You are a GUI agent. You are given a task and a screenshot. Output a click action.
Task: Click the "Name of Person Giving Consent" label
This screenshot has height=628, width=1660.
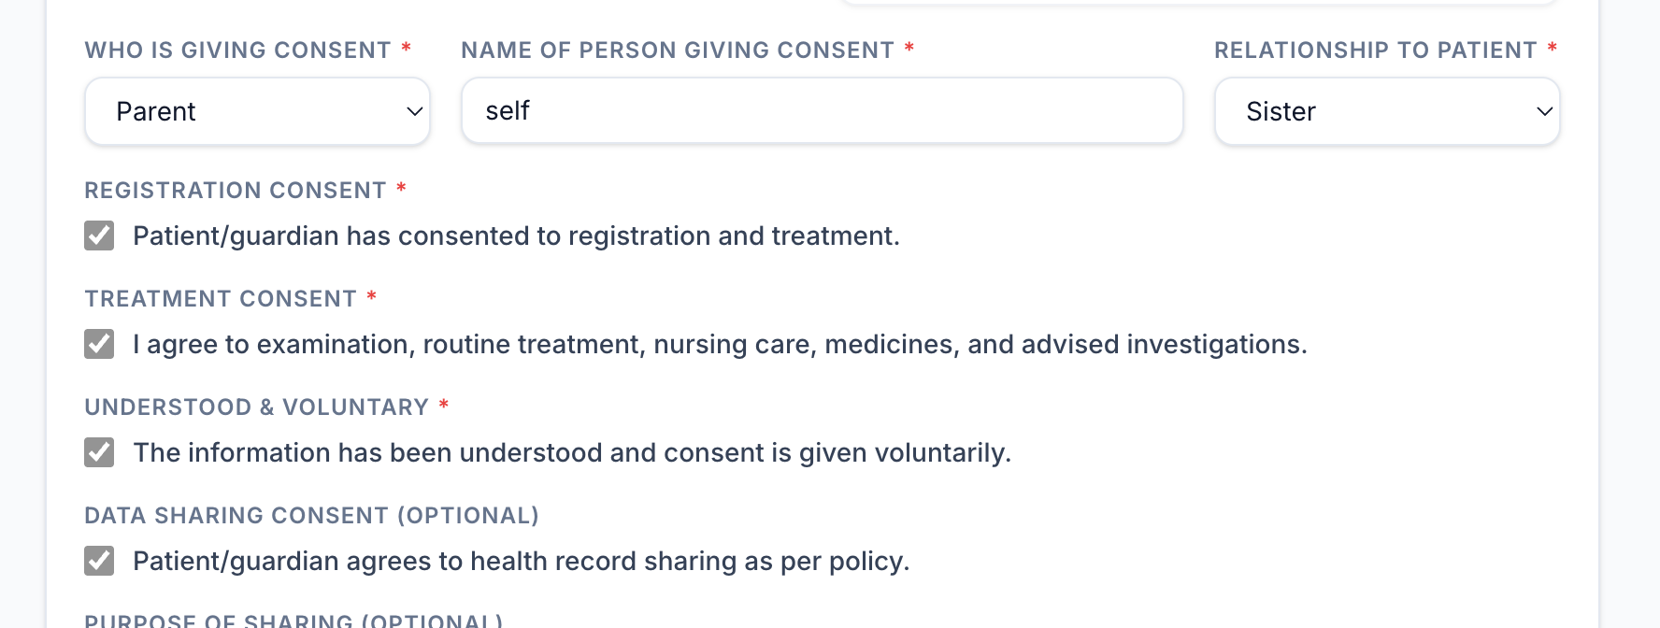coord(678,50)
